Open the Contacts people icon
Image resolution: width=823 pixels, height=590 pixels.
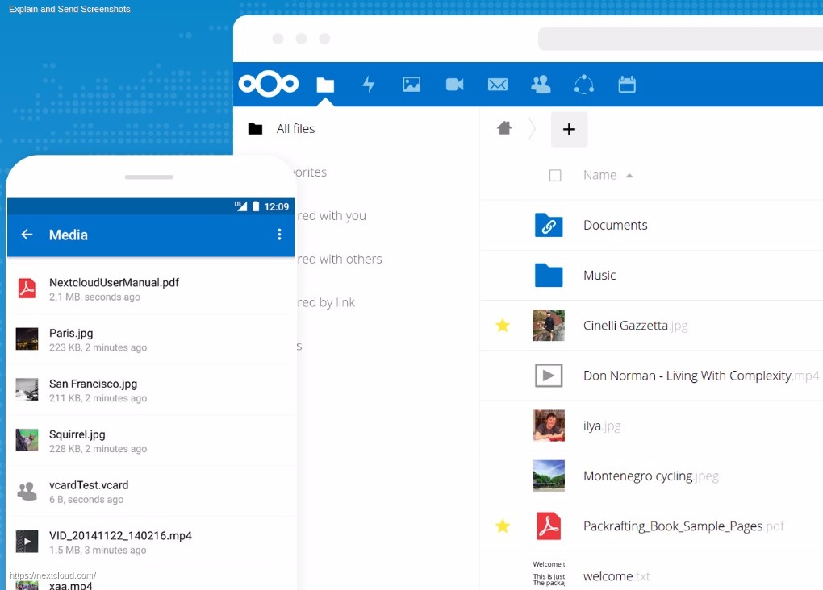(541, 85)
